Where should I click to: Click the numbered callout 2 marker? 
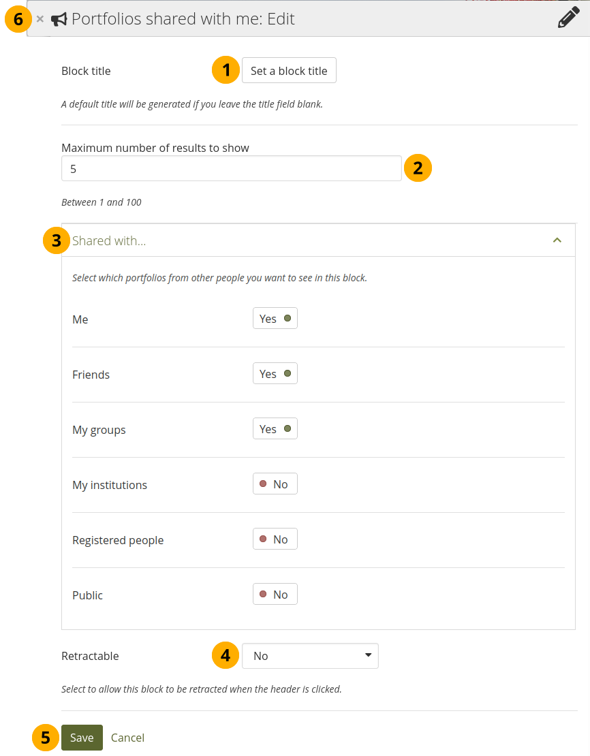(418, 168)
